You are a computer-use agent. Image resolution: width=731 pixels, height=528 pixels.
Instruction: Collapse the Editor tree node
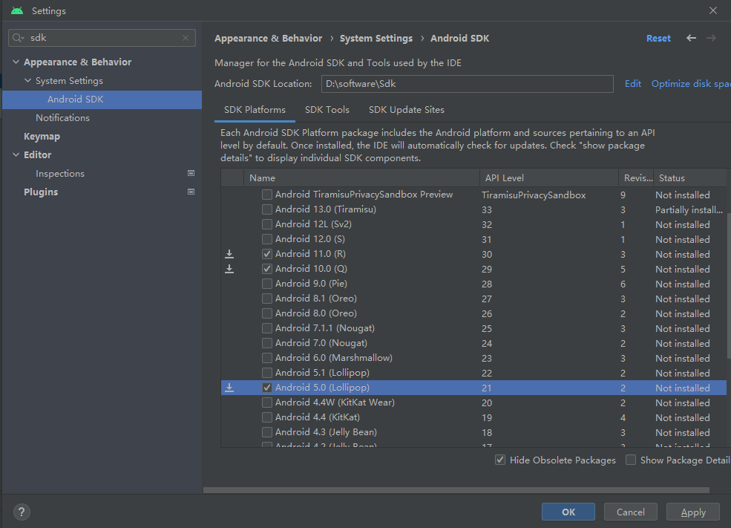pyautogui.click(x=16, y=155)
